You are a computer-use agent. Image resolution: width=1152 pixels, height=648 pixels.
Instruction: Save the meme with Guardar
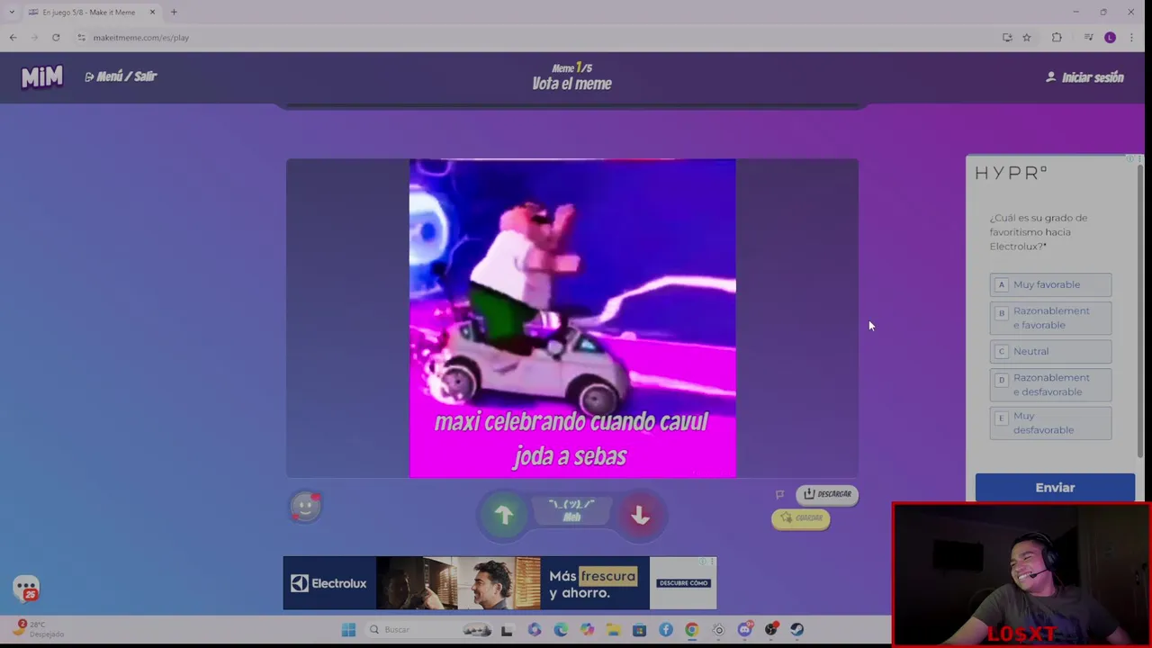coord(800,518)
